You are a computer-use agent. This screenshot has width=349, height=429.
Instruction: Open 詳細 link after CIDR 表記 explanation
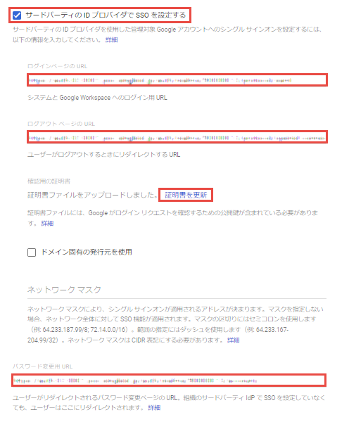233,340
